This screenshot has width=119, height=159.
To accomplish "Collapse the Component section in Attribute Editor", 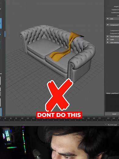I will (x=108, y=25).
